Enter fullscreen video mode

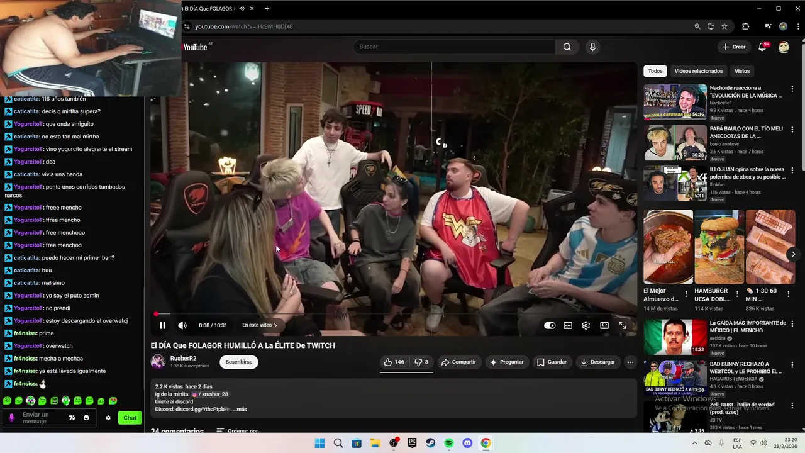(x=622, y=325)
